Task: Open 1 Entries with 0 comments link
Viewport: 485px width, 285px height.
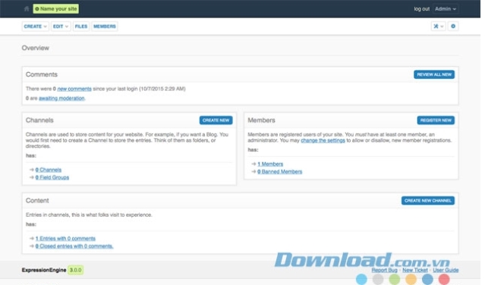Action: coord(65,238)
